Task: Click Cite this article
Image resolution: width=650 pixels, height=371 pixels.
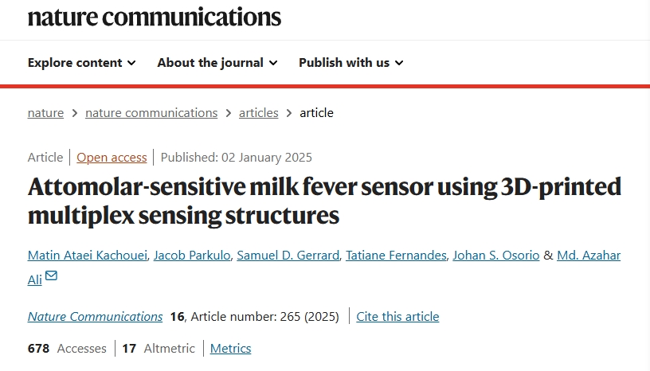Action: coord(397,317)
